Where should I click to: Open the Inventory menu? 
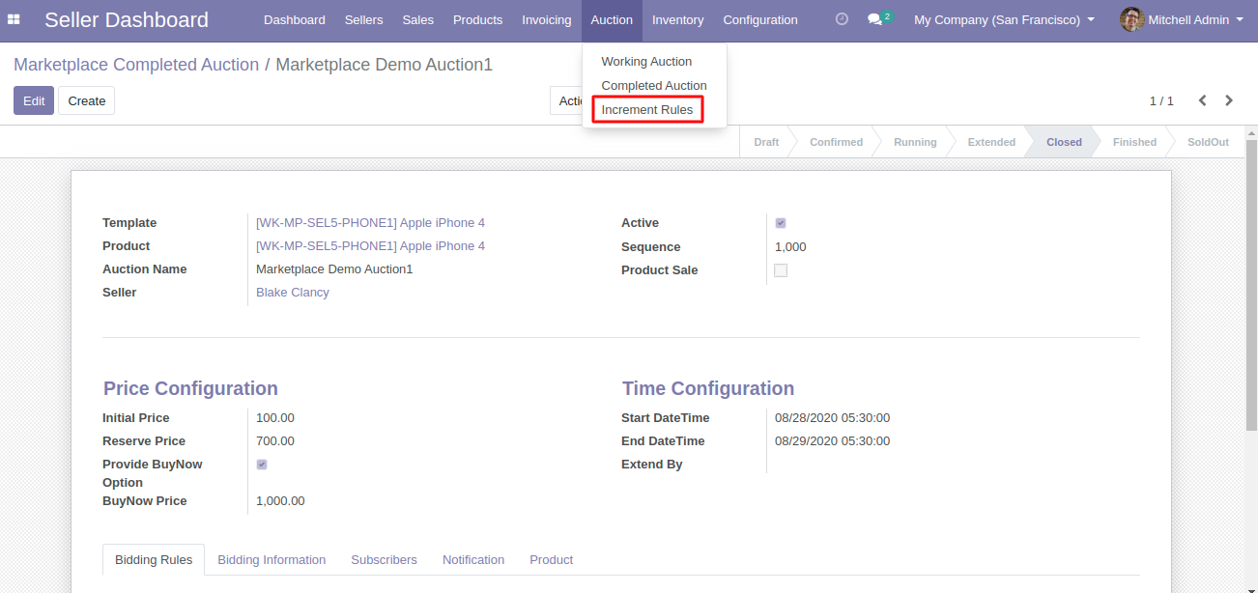coord(677,19)
